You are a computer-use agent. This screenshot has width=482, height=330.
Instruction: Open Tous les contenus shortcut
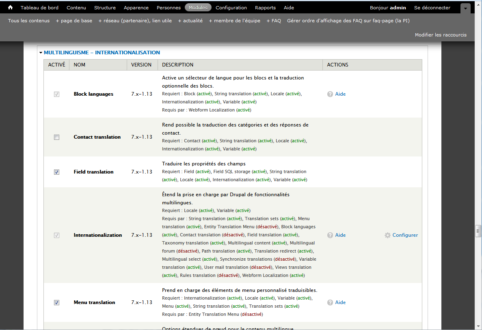click(x=29, y=21)
